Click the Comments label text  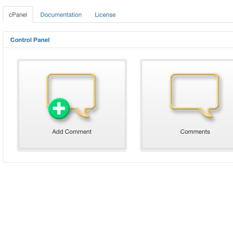(195, 132)
